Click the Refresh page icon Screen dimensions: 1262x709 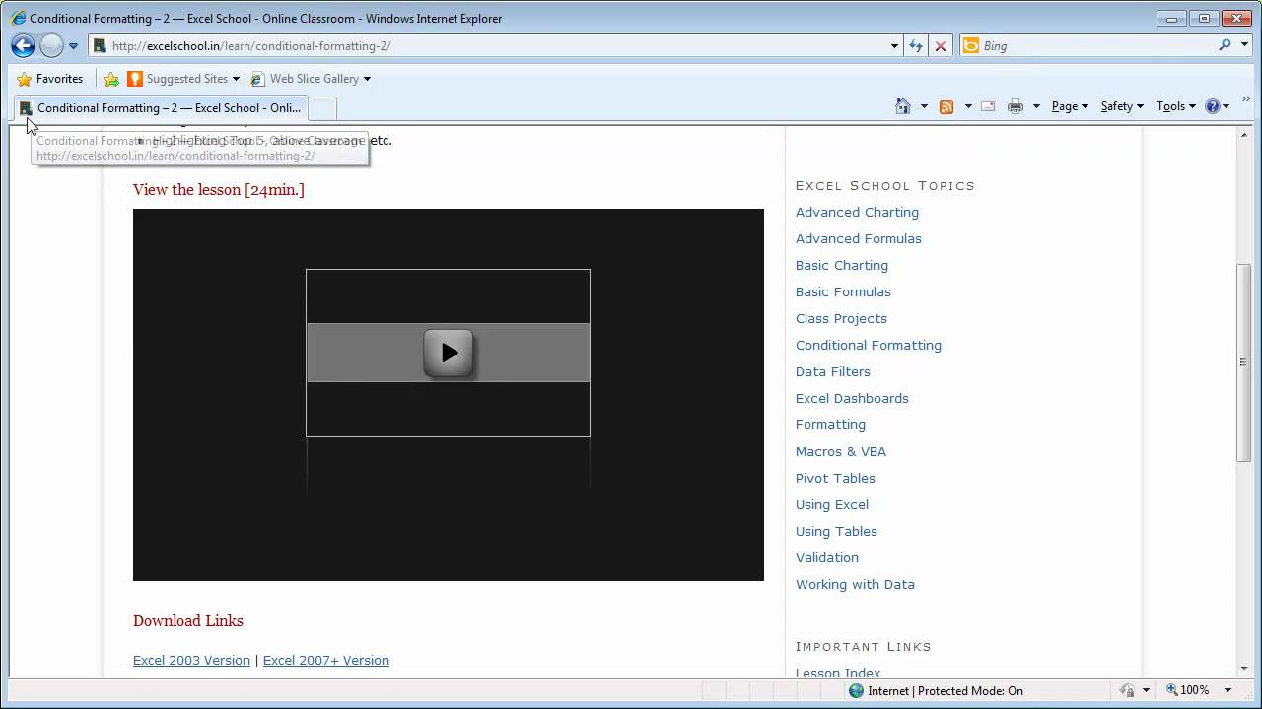click(x=916, y=46)
